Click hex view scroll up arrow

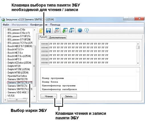(138, 44)
